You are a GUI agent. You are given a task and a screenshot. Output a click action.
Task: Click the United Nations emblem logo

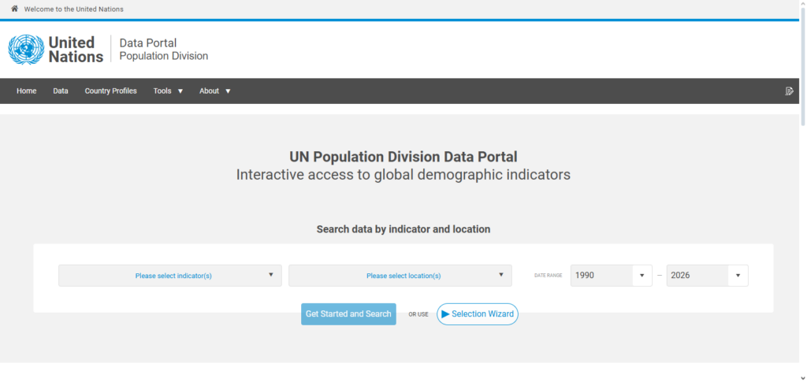pos(26,50)
